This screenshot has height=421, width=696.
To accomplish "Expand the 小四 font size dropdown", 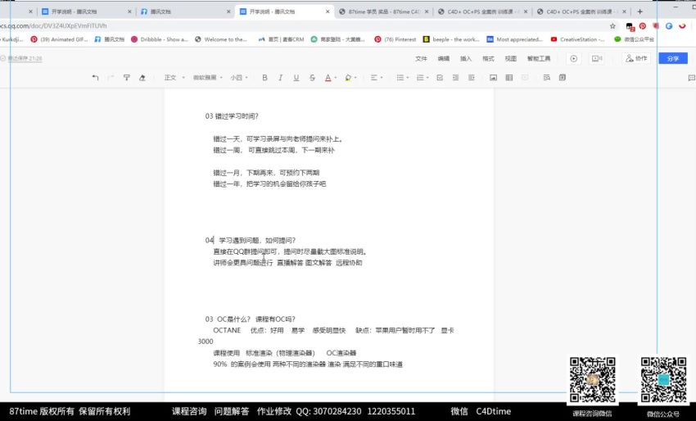I will point(238,78).
